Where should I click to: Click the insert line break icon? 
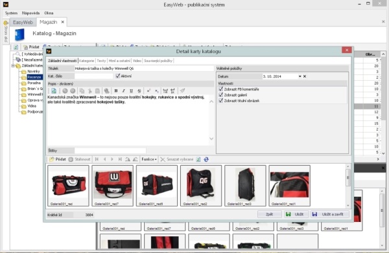pos(172,91)
